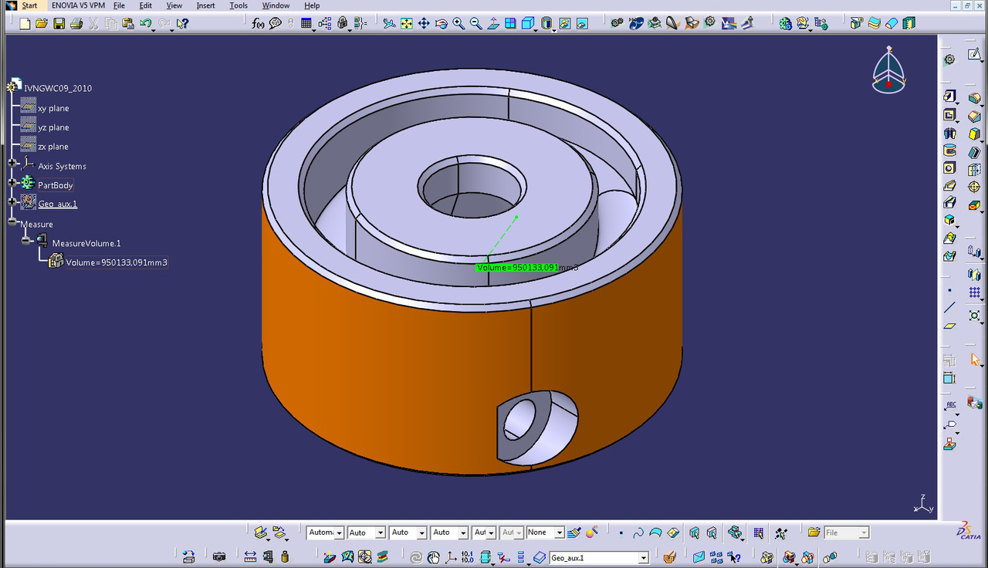Click the Update All icon

tap(415, 556)
